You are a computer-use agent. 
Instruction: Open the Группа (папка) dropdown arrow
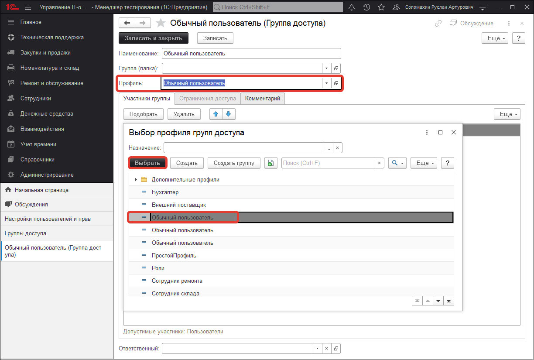click(327, 68)
